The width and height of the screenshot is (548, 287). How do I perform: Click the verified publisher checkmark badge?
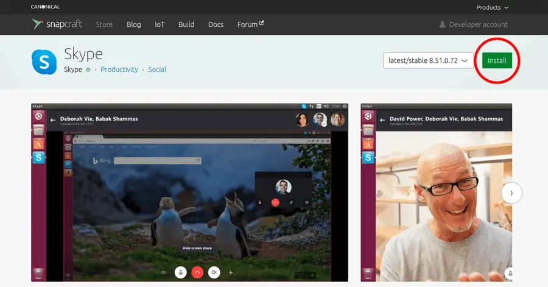pyautogui.click(x=88, y=69)
